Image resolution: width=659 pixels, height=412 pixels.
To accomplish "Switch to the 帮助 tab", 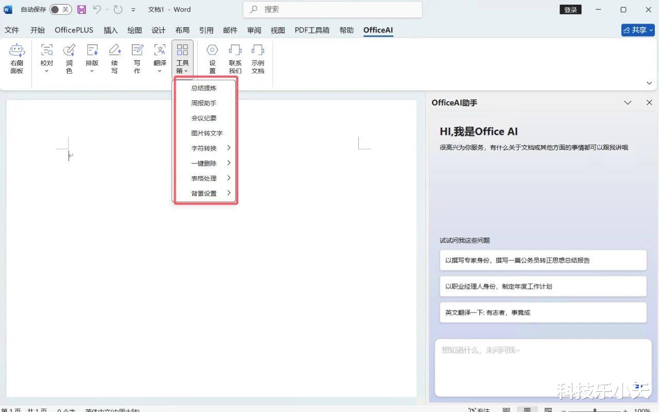I will [346, 30].
